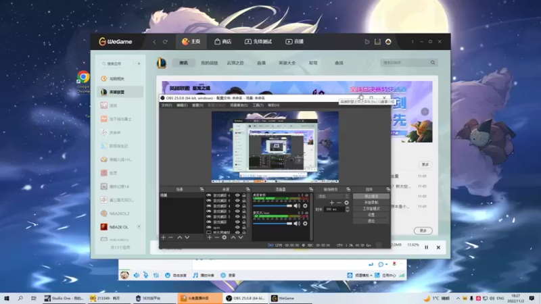Cancel the download with X icon
Screen dimensions: 541x304
point(438,247)
